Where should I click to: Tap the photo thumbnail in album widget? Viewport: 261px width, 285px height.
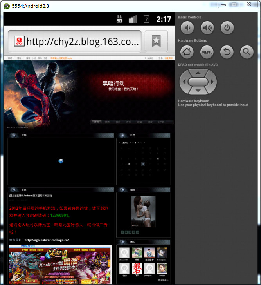(x=143, y=212)
